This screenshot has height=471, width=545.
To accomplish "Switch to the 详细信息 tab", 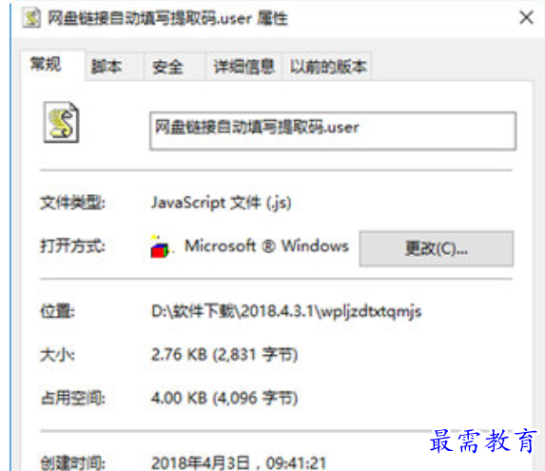I will [x=244, y=67].
